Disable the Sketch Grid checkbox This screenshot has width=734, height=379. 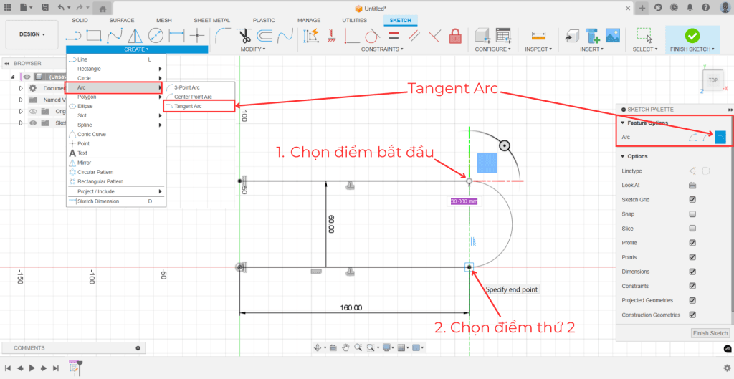coord(692,200)
